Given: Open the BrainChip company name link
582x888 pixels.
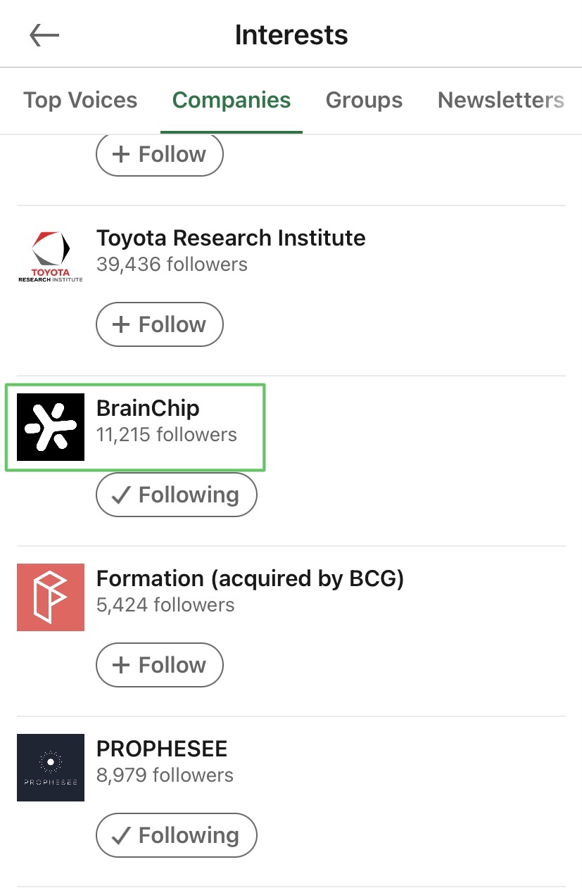Looking at the screenshot, I should click(x=148, y=408).
